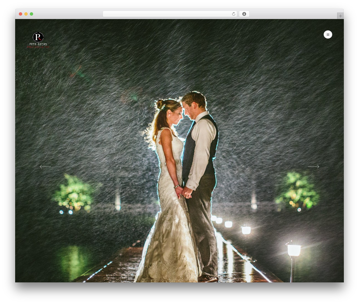Image resolution: width=359 pixels, height=304 pixels.
Task: Add a new browser tab
Action: [x=340, y=16]
